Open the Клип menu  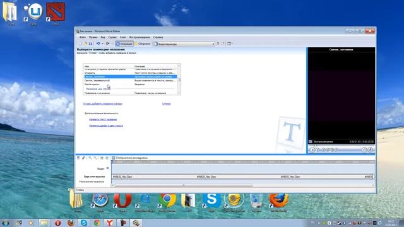123,37
